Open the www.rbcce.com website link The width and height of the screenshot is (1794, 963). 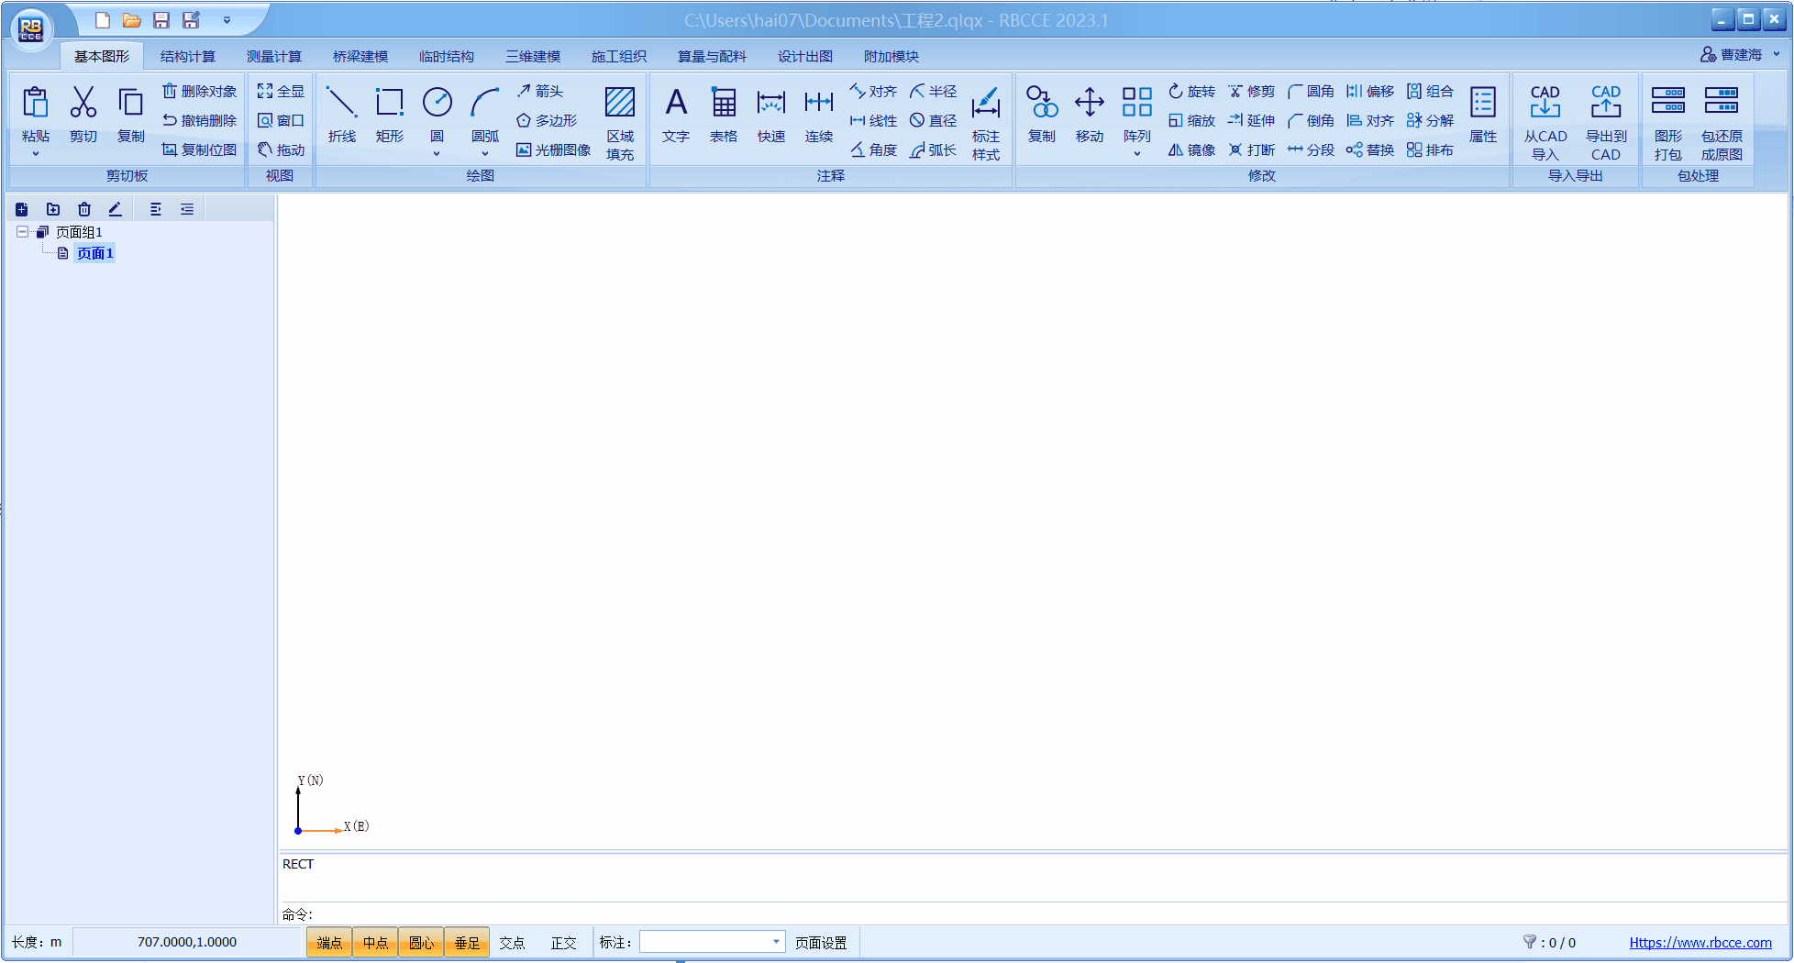1700,943
